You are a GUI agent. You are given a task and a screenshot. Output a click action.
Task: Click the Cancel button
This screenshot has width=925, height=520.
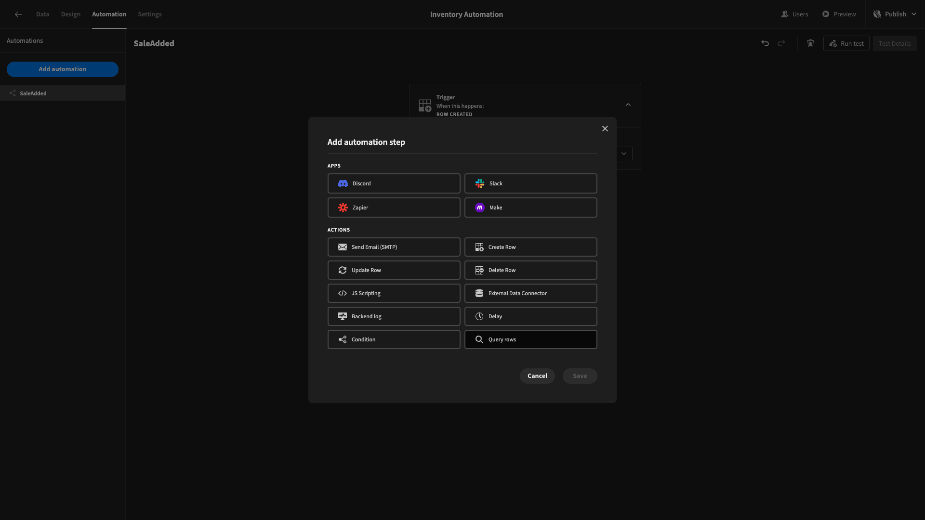537,376
